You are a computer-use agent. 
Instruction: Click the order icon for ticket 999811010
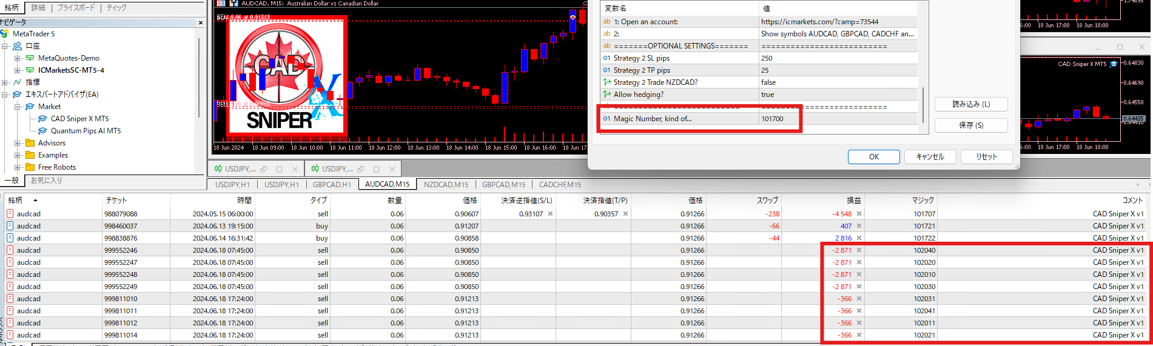point(10,299)
